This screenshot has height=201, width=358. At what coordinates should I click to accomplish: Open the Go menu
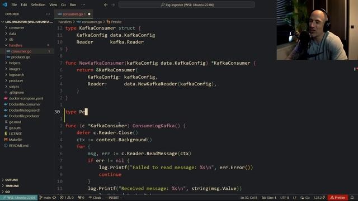tap(63, 4)
